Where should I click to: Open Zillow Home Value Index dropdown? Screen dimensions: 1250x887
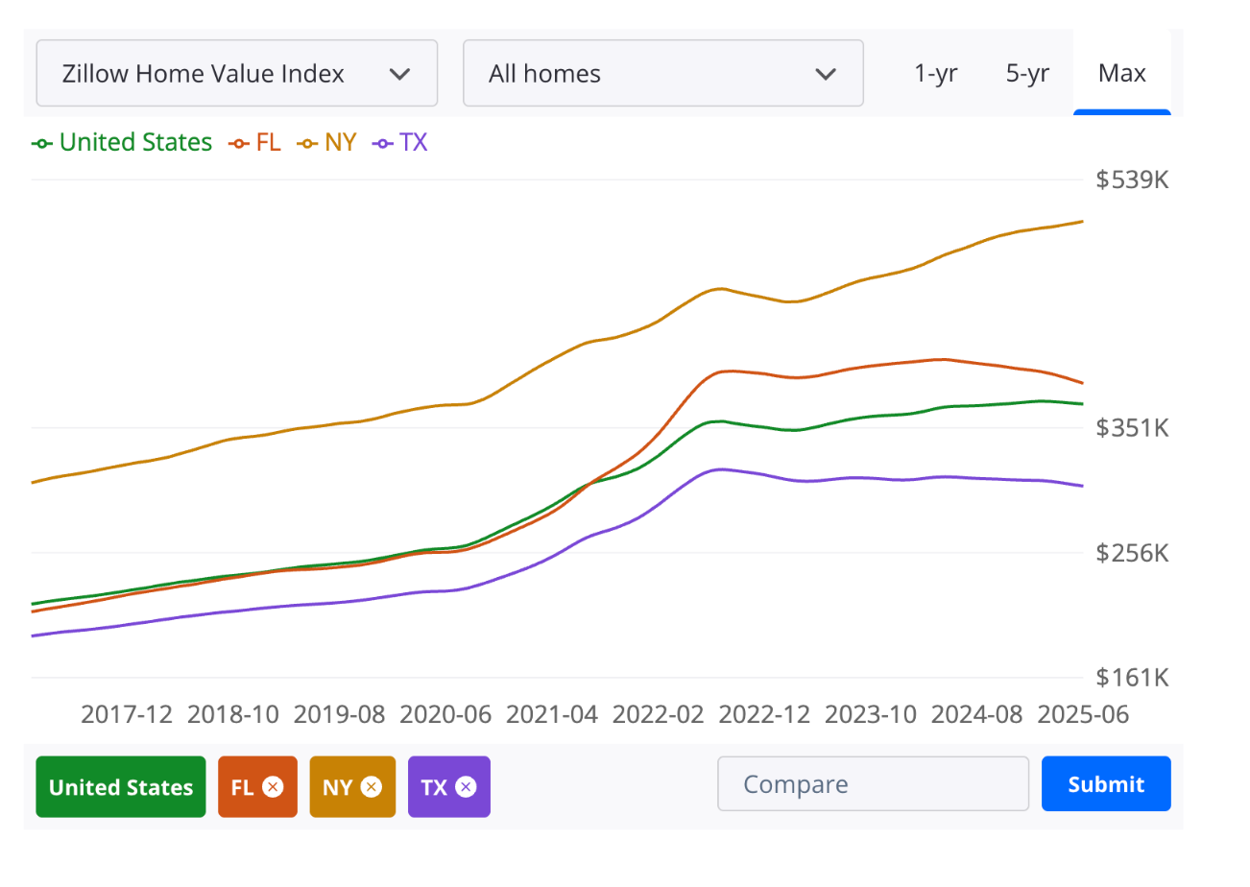pyautogui.click(x=237, y=73)
